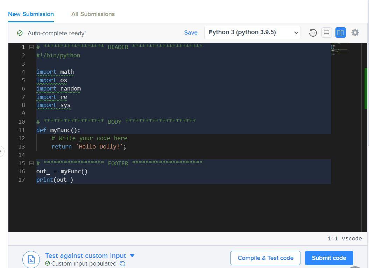
Task: Click the Compile & Test code button
Action: (x=265, y=258)
